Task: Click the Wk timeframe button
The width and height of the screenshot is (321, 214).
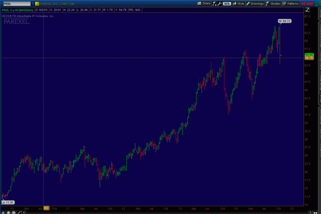Action: pyautogui.click(x=227, y=4)
